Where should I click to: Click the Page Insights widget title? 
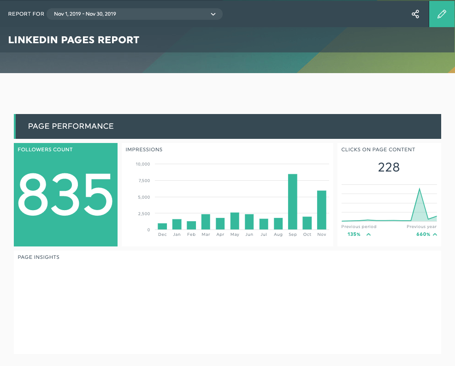click(39, 257)
